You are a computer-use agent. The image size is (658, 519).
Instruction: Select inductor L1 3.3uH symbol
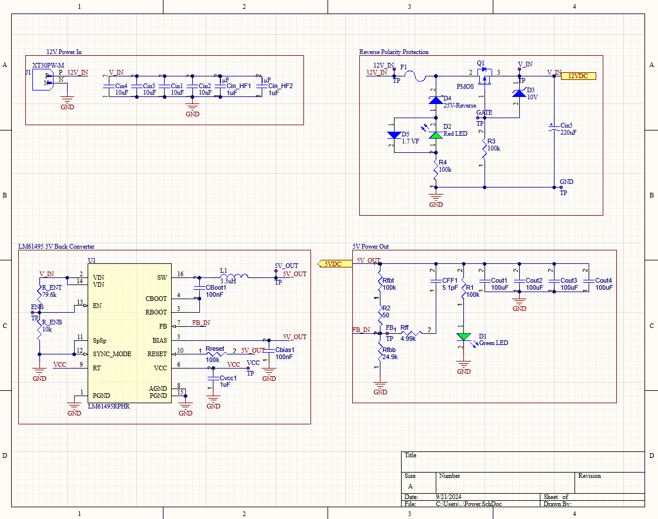234,276
